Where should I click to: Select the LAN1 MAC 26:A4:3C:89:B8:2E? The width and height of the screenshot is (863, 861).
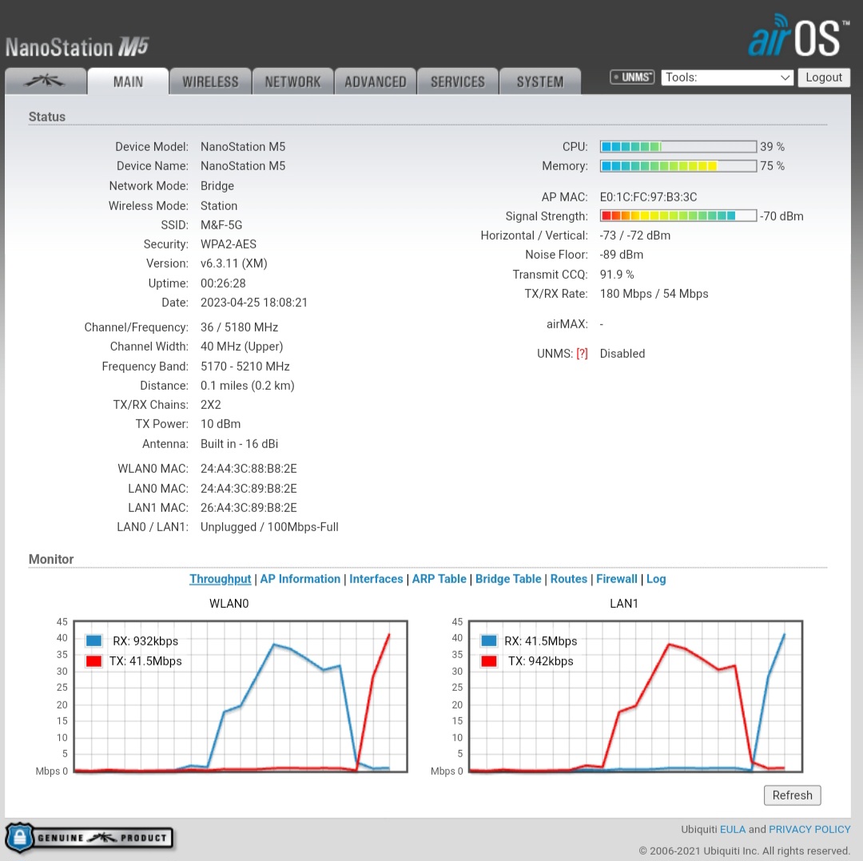tap(249, 508)
